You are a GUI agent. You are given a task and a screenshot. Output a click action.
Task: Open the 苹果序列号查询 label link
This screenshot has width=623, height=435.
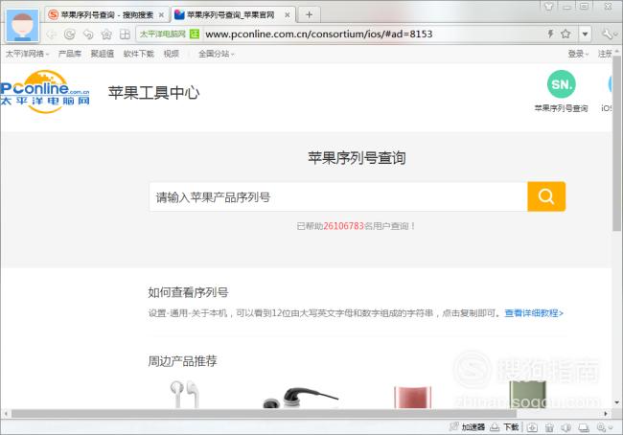click(x=561, y=108)
